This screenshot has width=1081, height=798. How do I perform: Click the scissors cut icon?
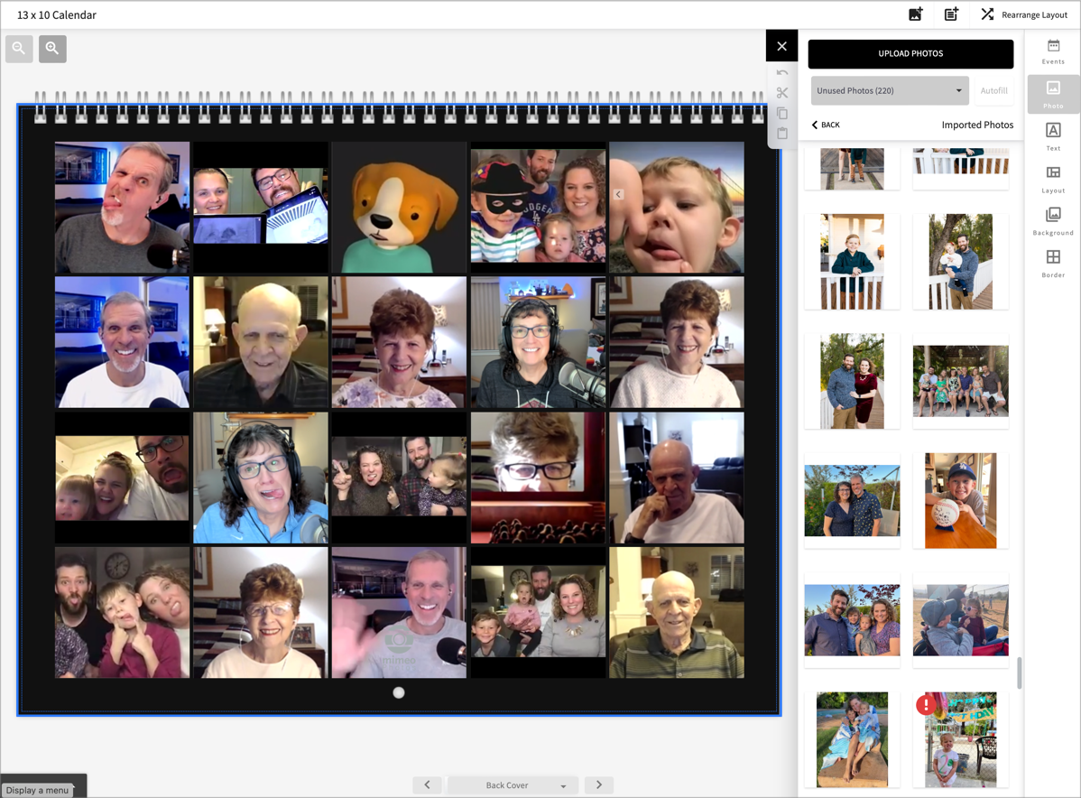782,93
